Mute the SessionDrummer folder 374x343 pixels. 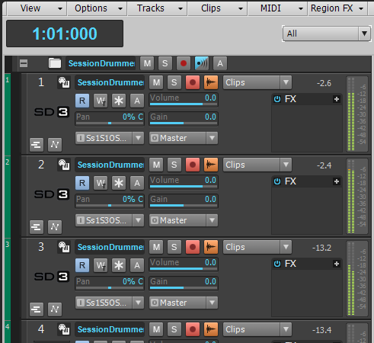pos(147,63)
